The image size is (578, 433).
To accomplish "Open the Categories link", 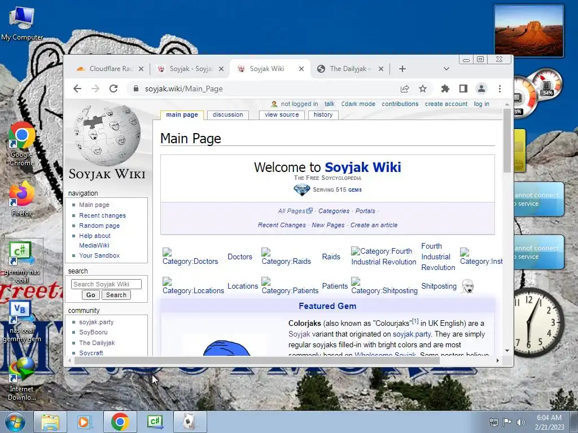I will pos(334,211).
